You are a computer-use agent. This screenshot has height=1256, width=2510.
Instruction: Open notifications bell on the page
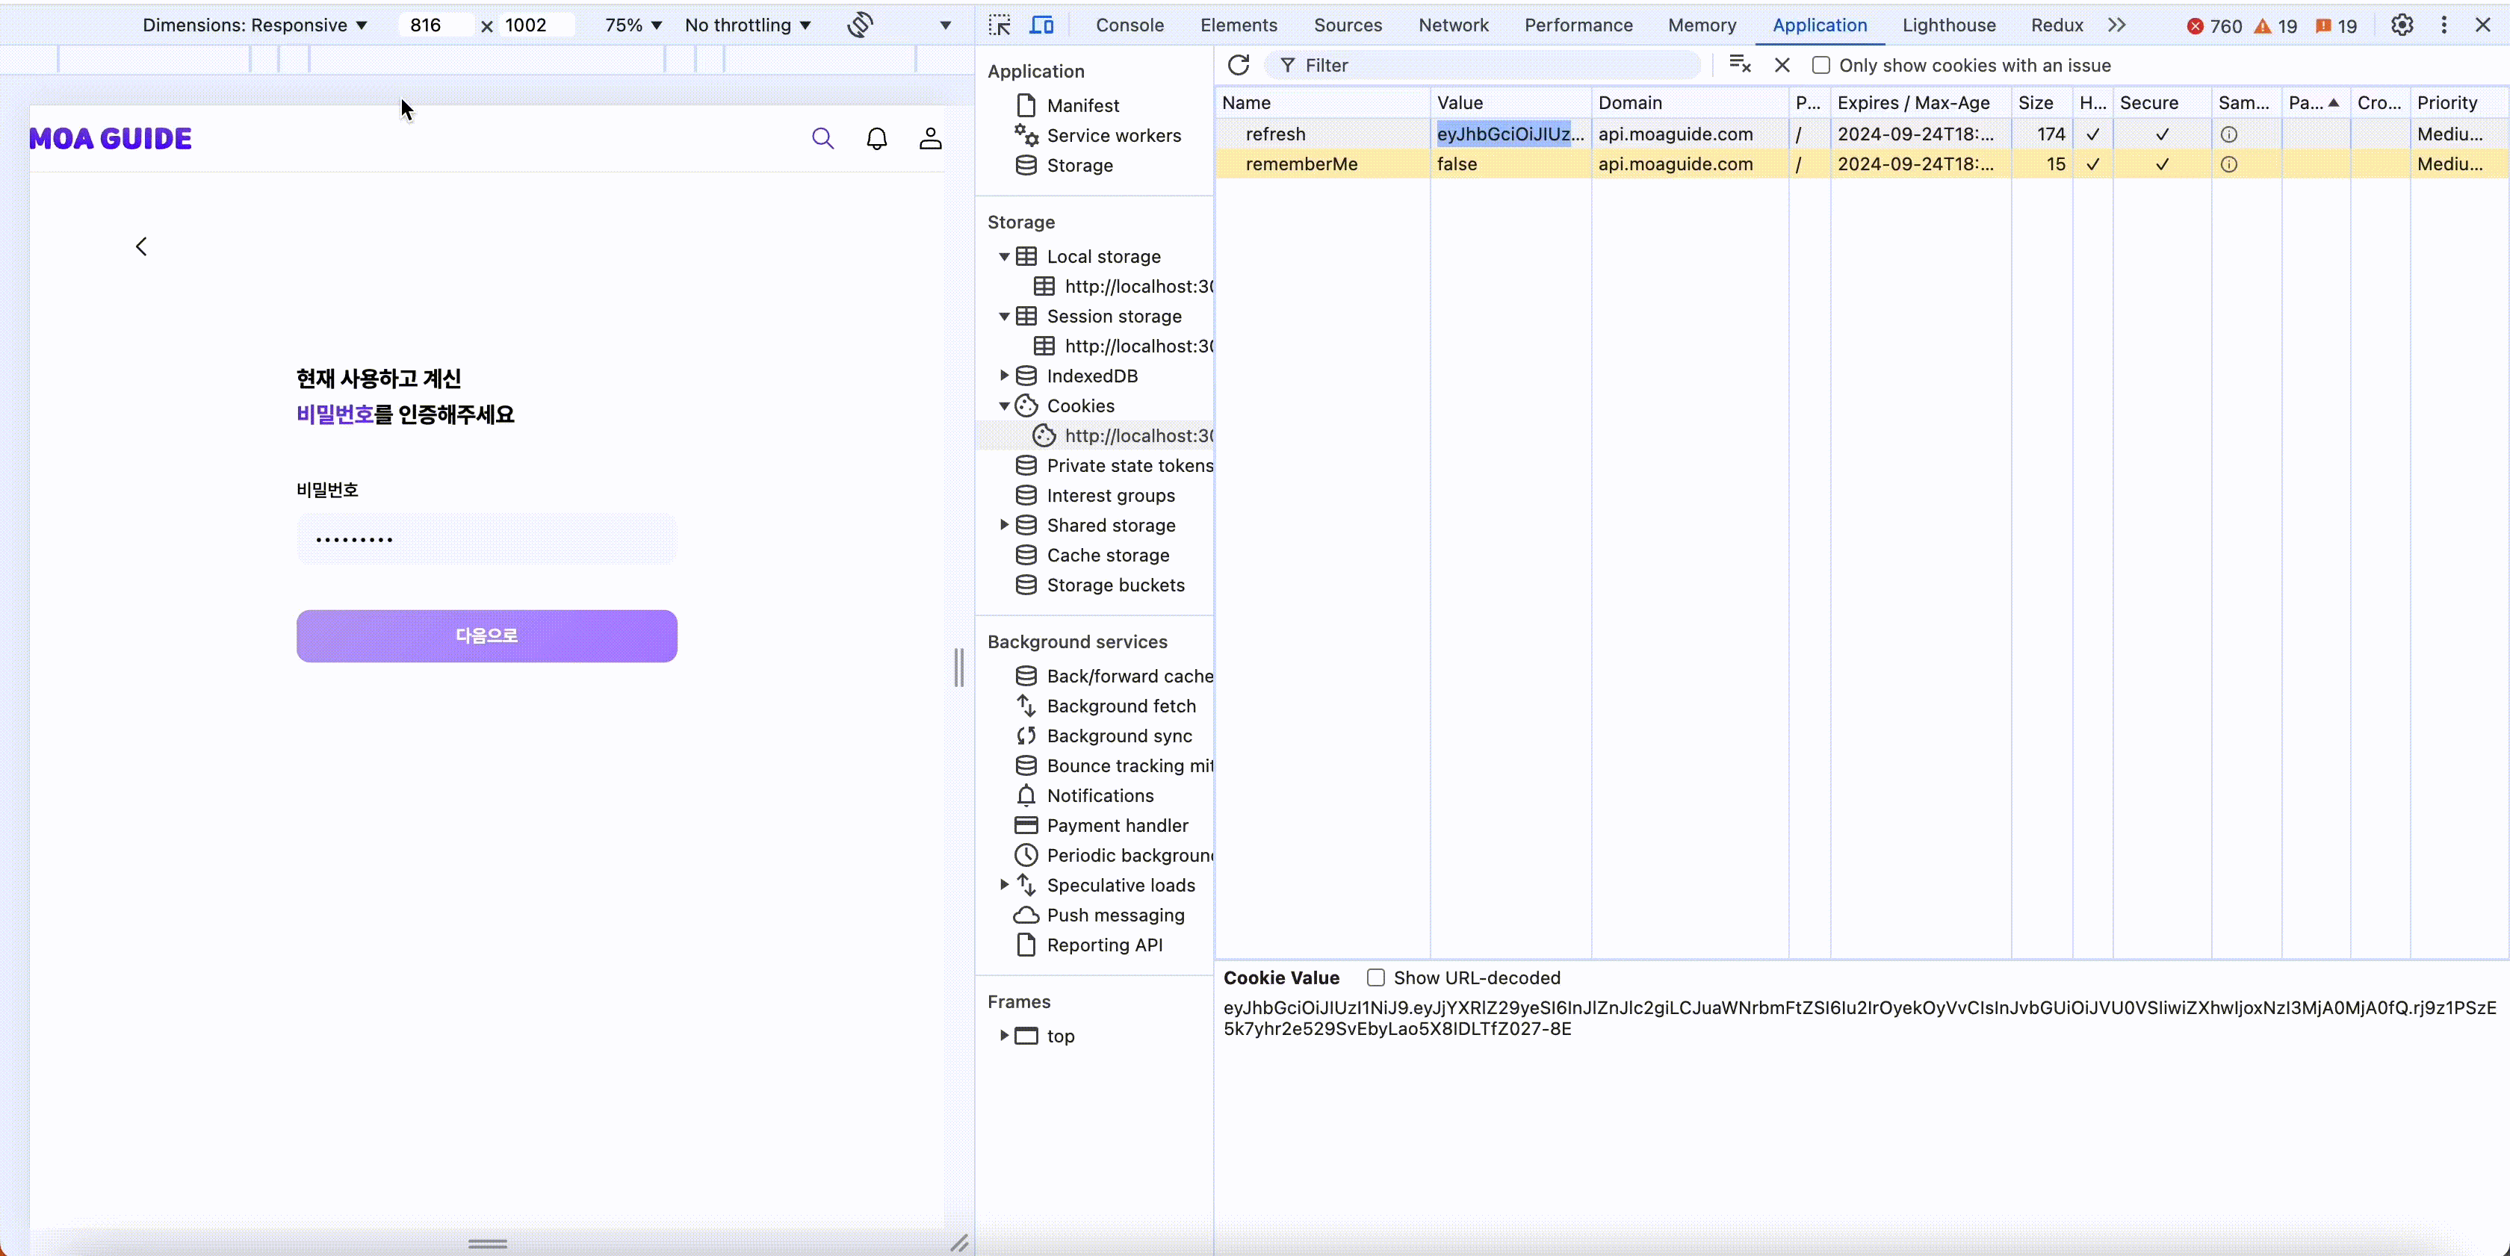pos(877,138)
